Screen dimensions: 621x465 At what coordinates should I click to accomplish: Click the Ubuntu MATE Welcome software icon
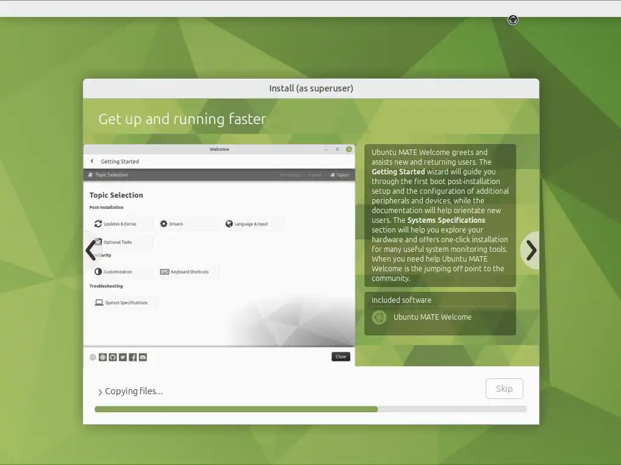[x=379, y=317]
